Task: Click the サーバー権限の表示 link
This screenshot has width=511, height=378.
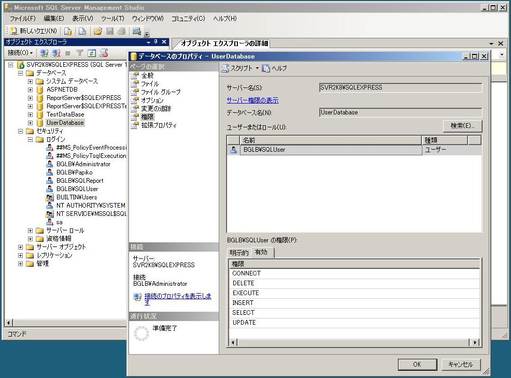Action: tap(252, 100)
